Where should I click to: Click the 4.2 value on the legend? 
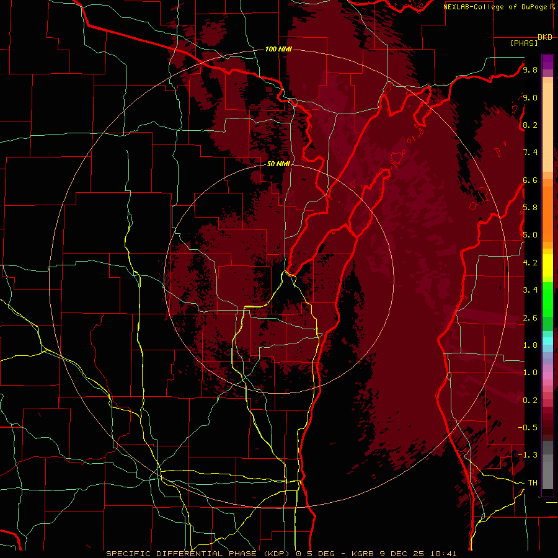coord(530,263)
